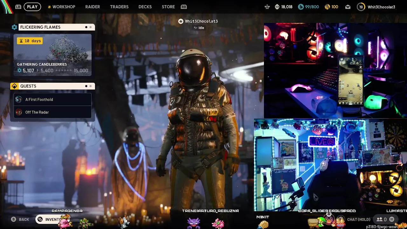The image size is (407, 229).
Task: Click the level 19 badge
Action: point(361,7)
